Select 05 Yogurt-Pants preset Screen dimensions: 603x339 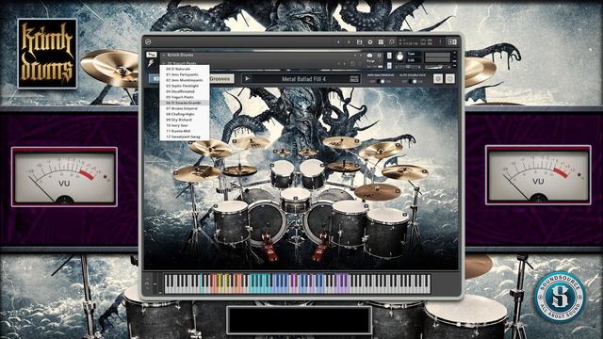185,97
